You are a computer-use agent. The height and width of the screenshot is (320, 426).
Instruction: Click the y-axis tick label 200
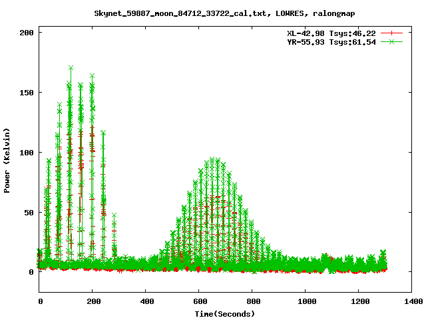[27, 33]
